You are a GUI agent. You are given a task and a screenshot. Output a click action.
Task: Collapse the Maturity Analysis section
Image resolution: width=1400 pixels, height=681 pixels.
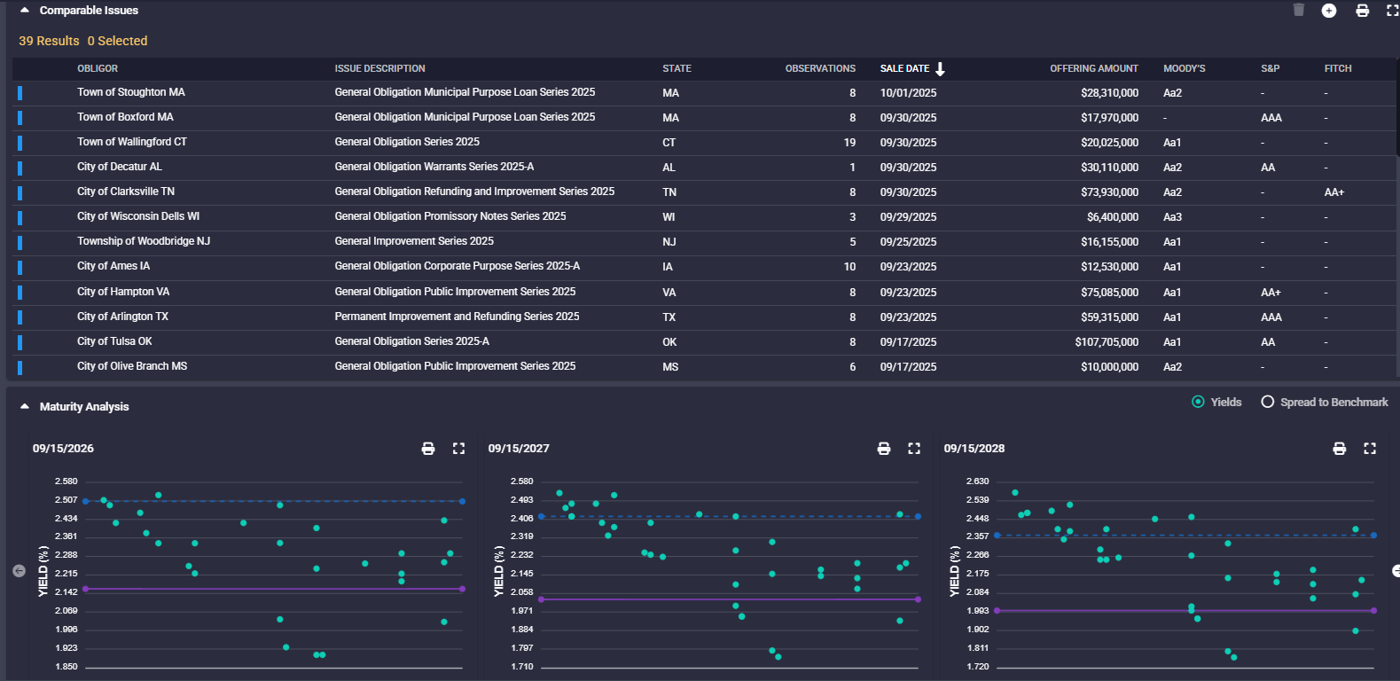click(25, 407)
